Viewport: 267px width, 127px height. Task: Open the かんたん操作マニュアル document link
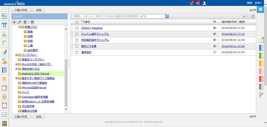pos(95,34)
